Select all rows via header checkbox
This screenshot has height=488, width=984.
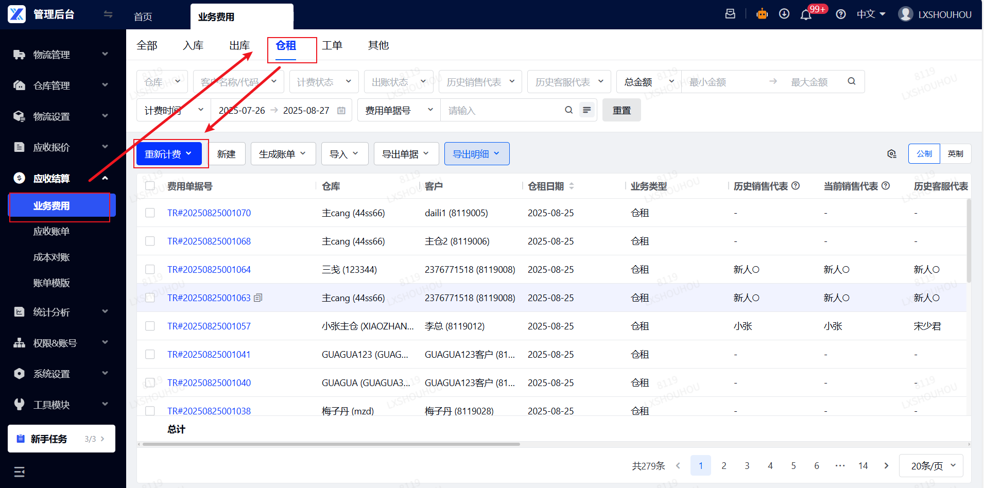click(150, 186)
